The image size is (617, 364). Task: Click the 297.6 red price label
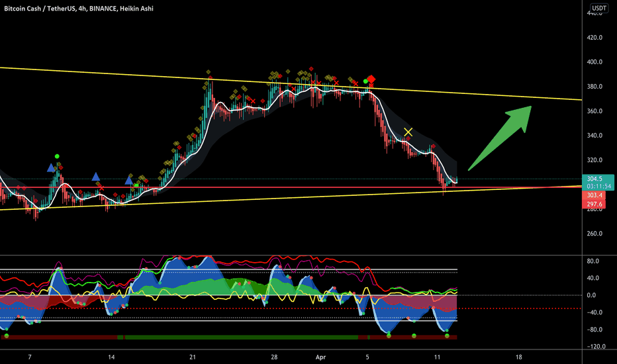pos(594,204)
